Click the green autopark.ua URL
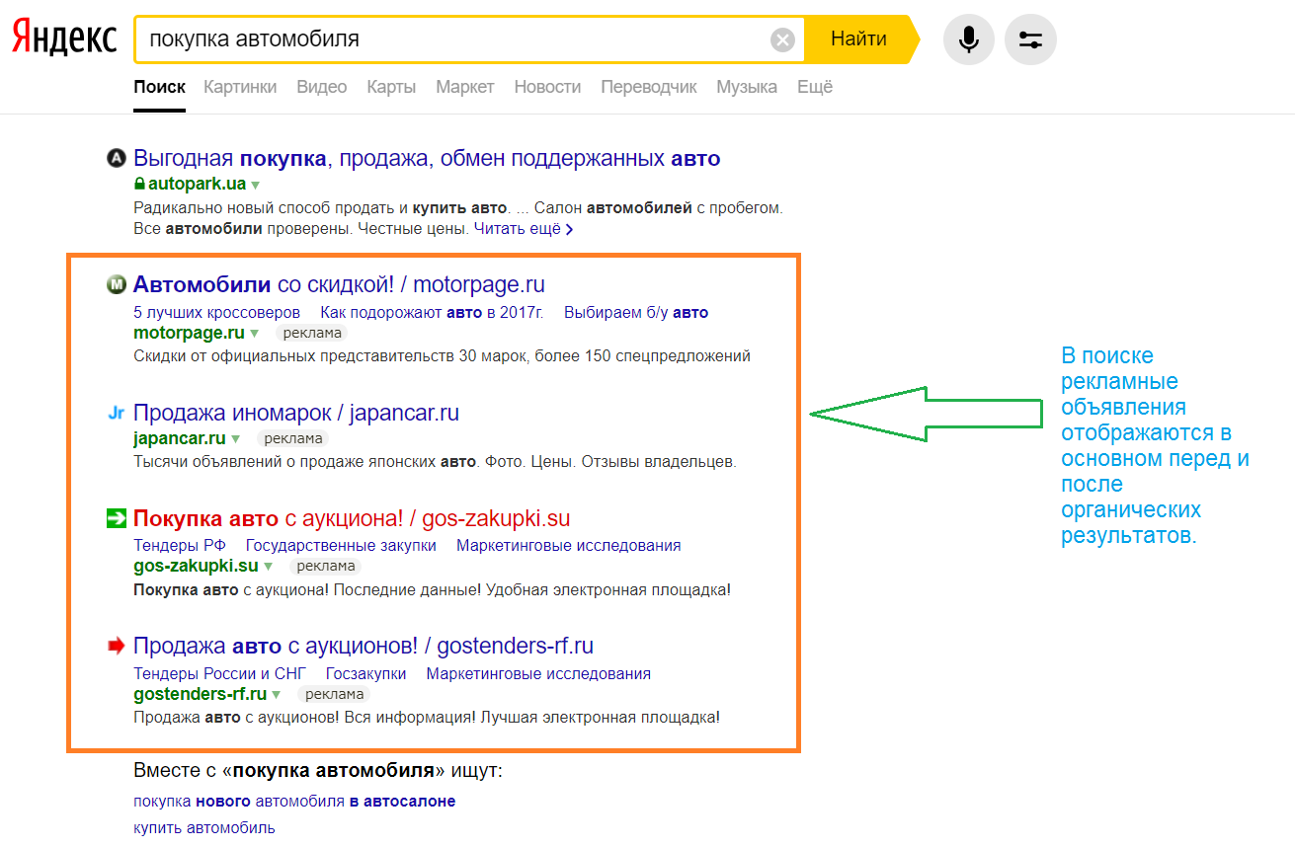Screen dimensions: 1295x847 [197, 184]
